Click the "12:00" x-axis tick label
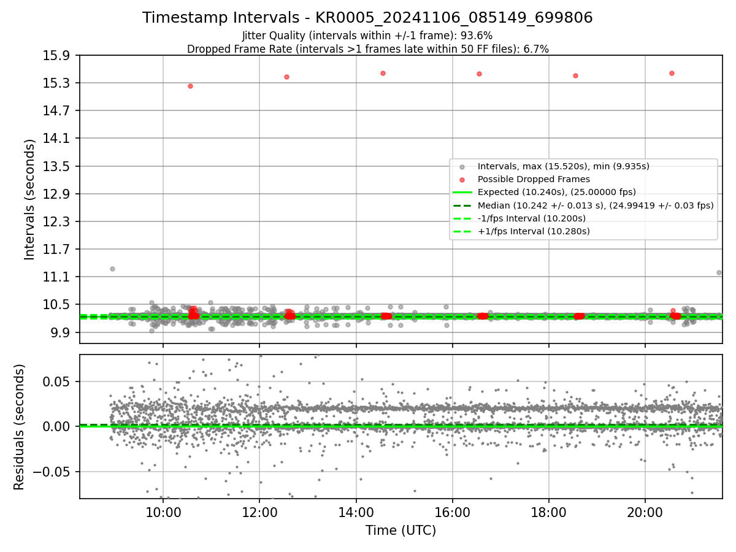Viewport: 736px width, 552px height. [x=259, y=512]
